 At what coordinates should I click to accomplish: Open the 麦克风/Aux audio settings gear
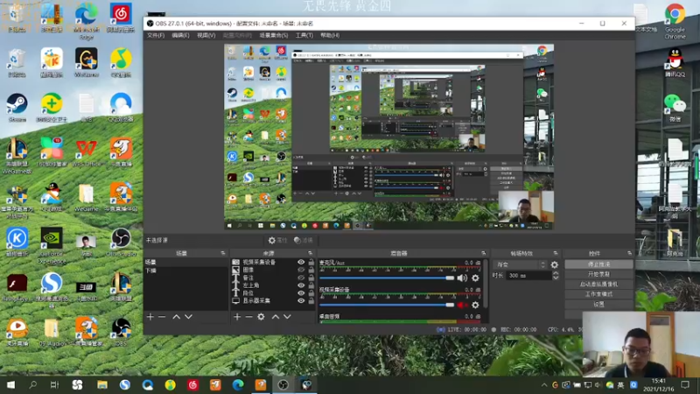pos(475,278)
